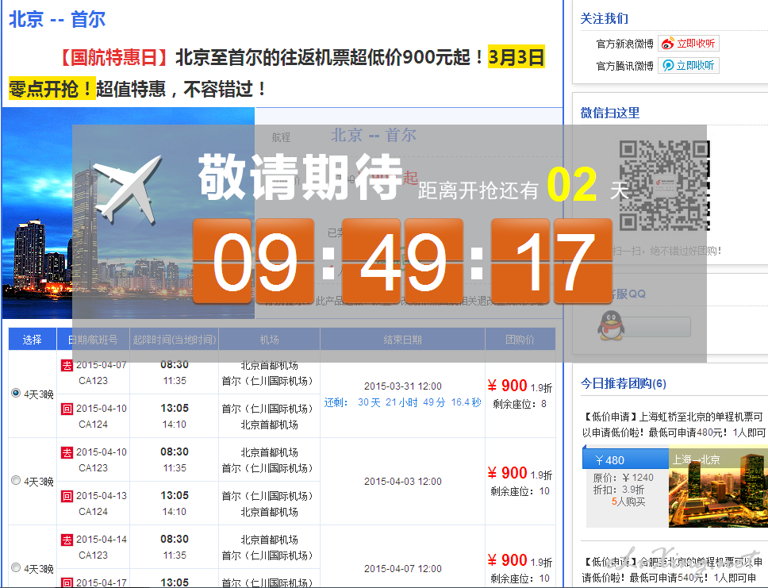The height and width of the screenshot is (588, 768).
Task: Click the 今日推荐团购(6) heading
Action: pyautogui.click(x=624, y=383)
